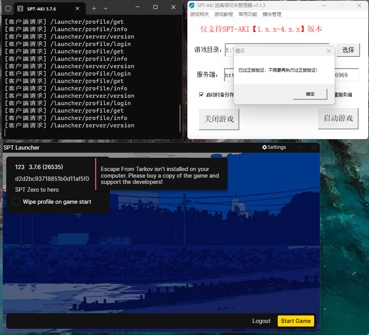
Task: Maximize the terminal window
Action: tap(155, 7)
